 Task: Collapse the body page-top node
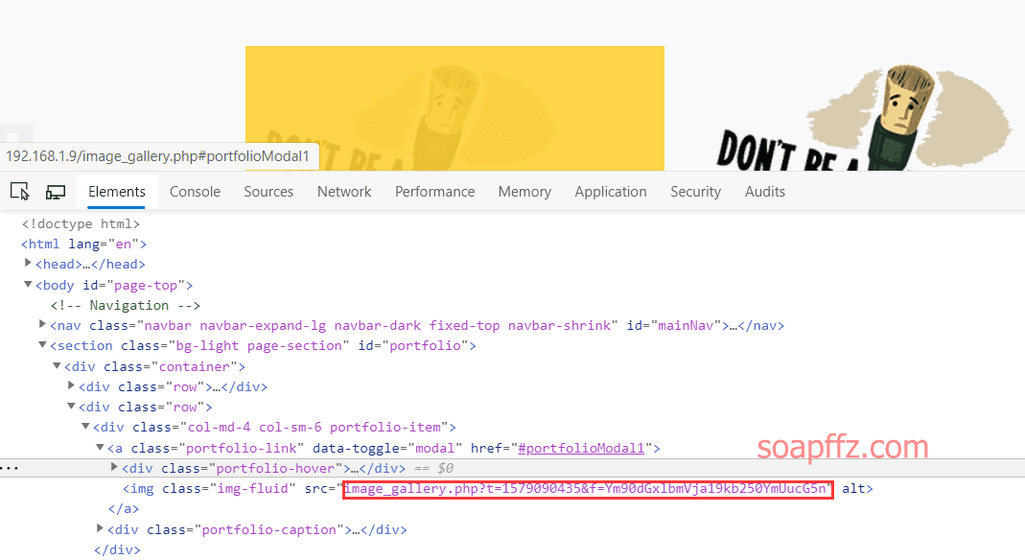coord(28,284)
